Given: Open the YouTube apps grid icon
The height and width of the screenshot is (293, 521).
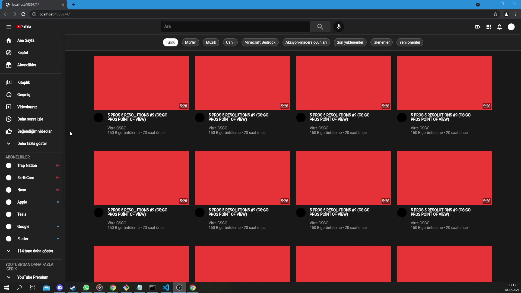Looking at the screenshot, I should [x=488, y=27].
